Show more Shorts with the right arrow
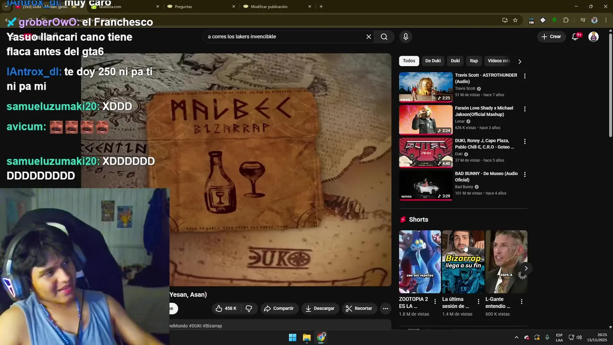 coord(526,268)
